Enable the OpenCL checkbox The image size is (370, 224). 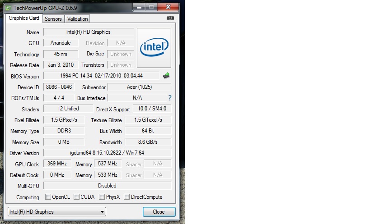48,197
